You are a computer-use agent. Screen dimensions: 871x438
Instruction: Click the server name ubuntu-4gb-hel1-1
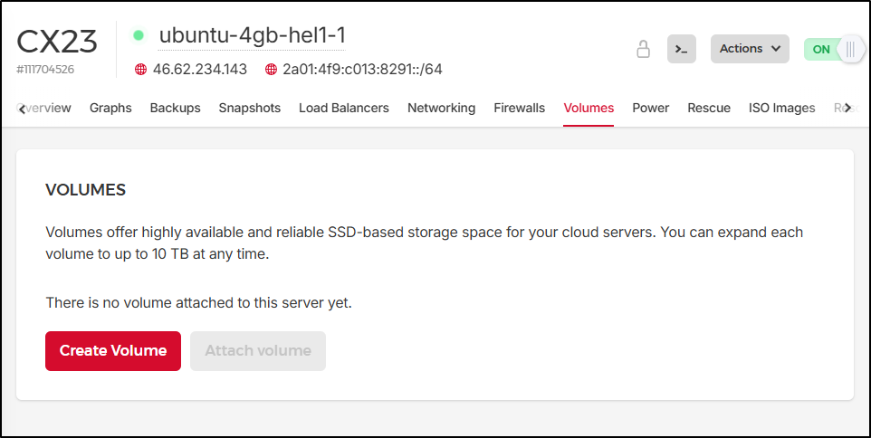[x=252, y=35]
